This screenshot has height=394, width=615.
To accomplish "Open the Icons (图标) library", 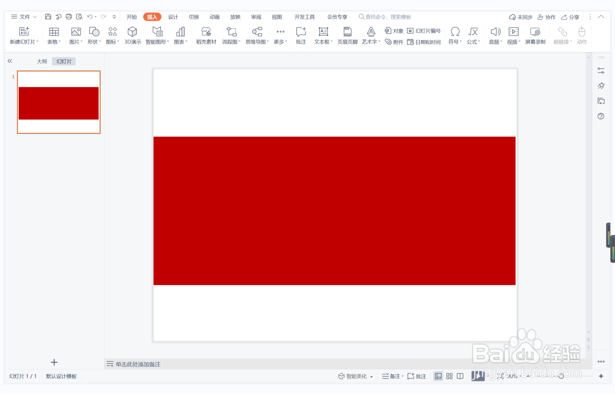I will pos(112,36).
